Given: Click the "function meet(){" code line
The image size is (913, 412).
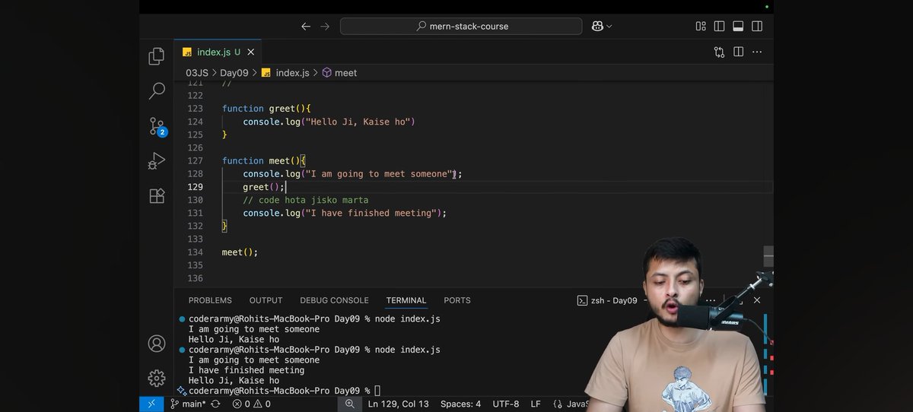Looking at the screenshot, I should coord(263,160).
